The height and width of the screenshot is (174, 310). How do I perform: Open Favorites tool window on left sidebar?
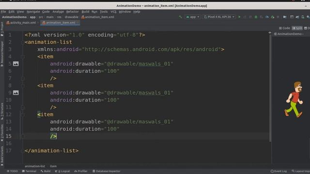tap(2, 133)
